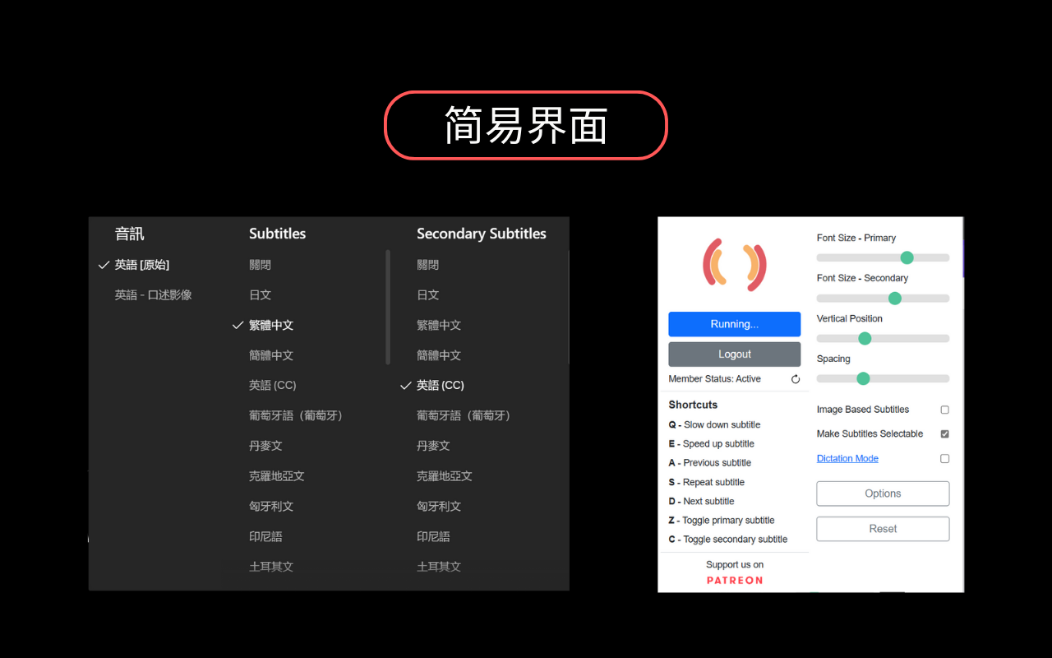1052x658 pixels.
Task: Click the Patreon logo
Action: 735,580
